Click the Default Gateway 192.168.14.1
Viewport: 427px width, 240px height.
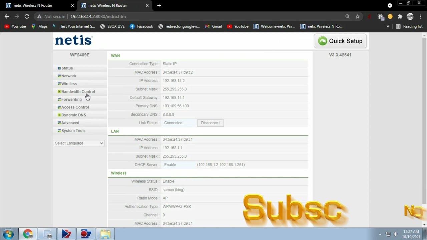173,98
